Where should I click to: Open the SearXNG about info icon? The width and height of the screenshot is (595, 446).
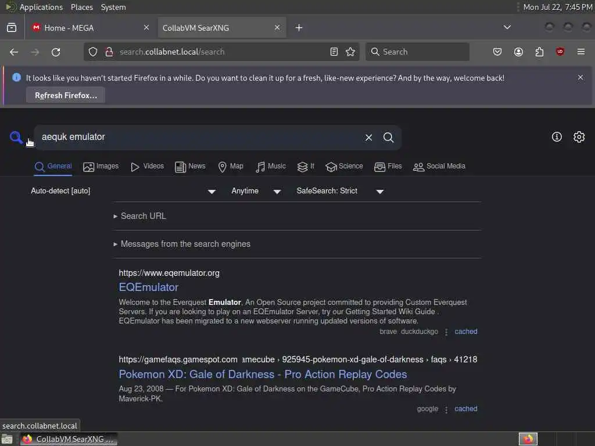[x=557, y=137]
